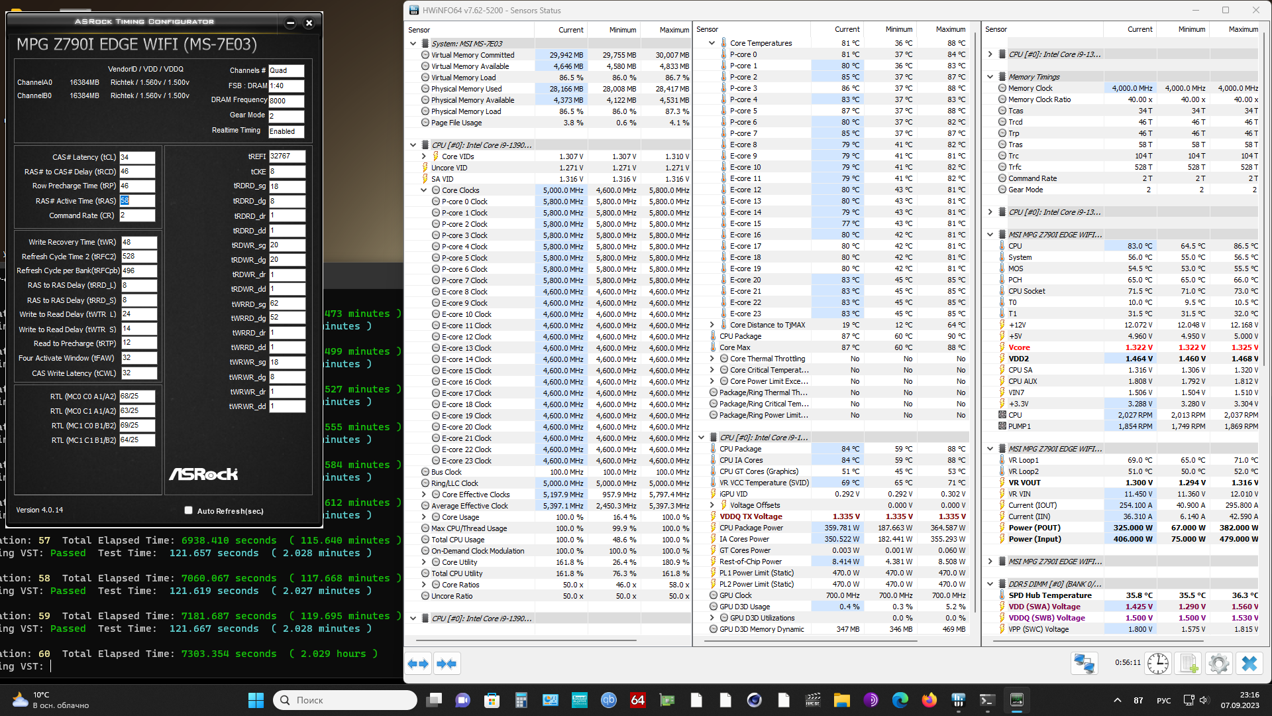Open AIDA64 from the taskbar
This screenshot has width=1272, height=716.
pos(637,700)
